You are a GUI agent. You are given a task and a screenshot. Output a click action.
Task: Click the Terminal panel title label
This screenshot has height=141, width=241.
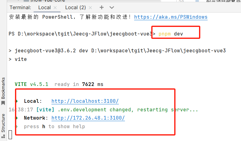coord(20,7)
